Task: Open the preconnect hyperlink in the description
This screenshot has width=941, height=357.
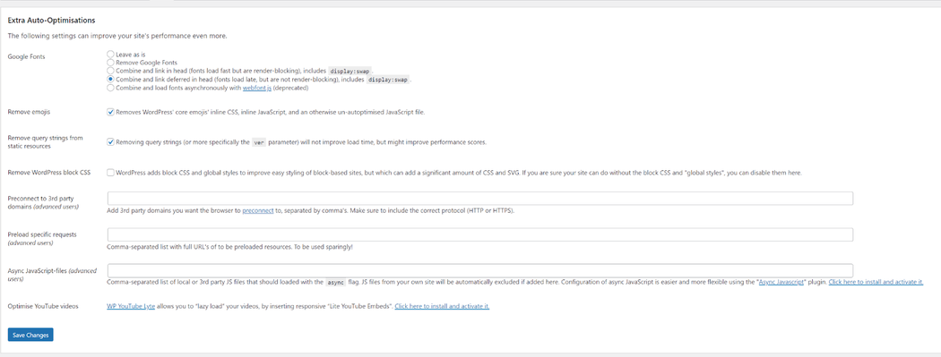Action: (x=258, y=211)
